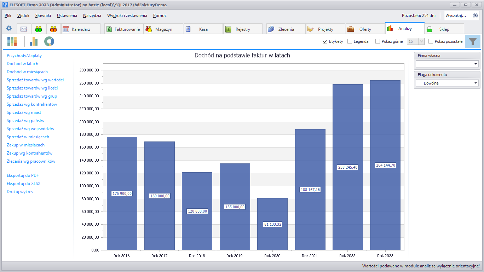Open the palette dropdown arrow

pos(20,41)
